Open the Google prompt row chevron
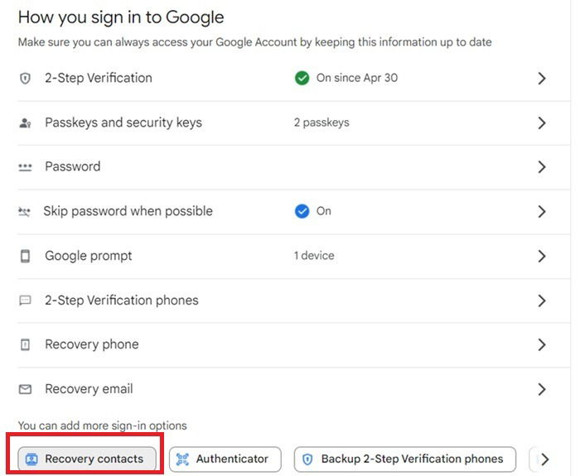 pos(542,256)
